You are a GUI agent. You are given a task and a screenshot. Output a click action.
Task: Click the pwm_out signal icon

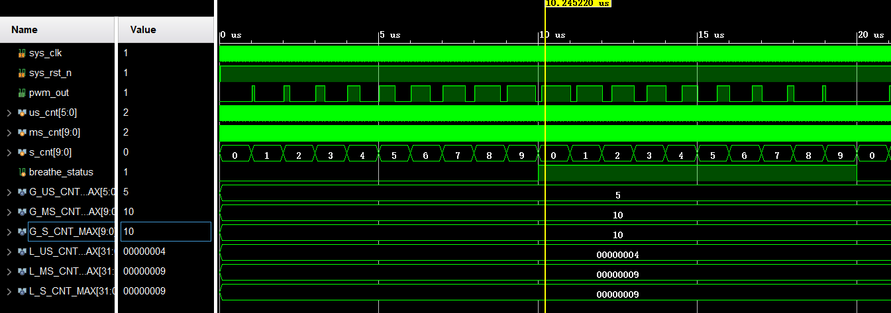click(22, 93)
